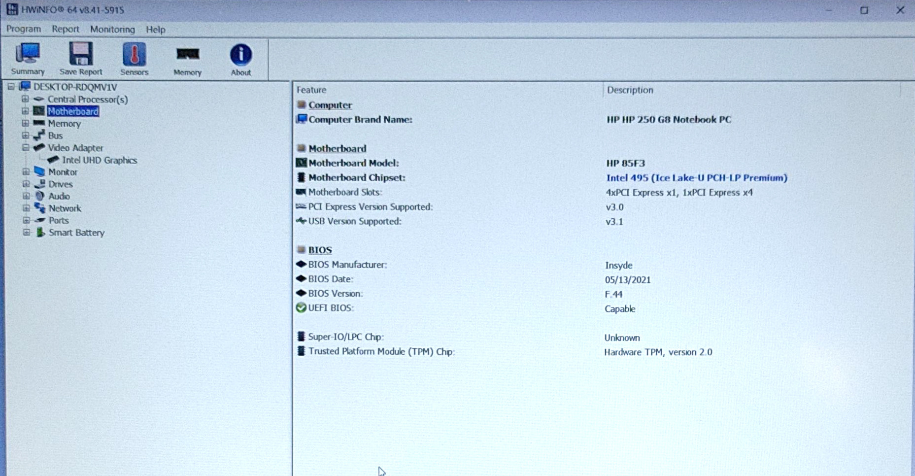The height and width of the screenshot is (476, 915).
Task: Select the BIOS Date row label
Action: pos(331,278)
